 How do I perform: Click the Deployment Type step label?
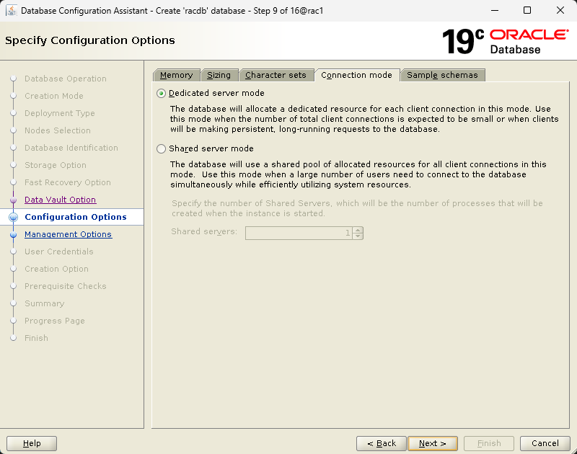tap(60, 113)
